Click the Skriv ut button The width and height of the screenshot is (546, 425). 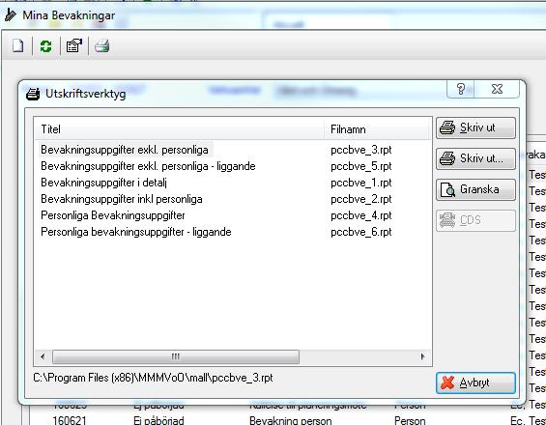(x=475, y=127)
